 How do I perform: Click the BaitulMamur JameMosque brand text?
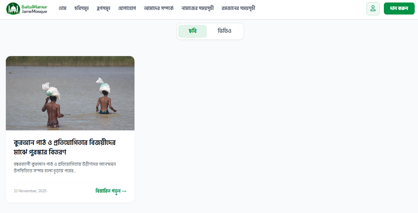35,9
